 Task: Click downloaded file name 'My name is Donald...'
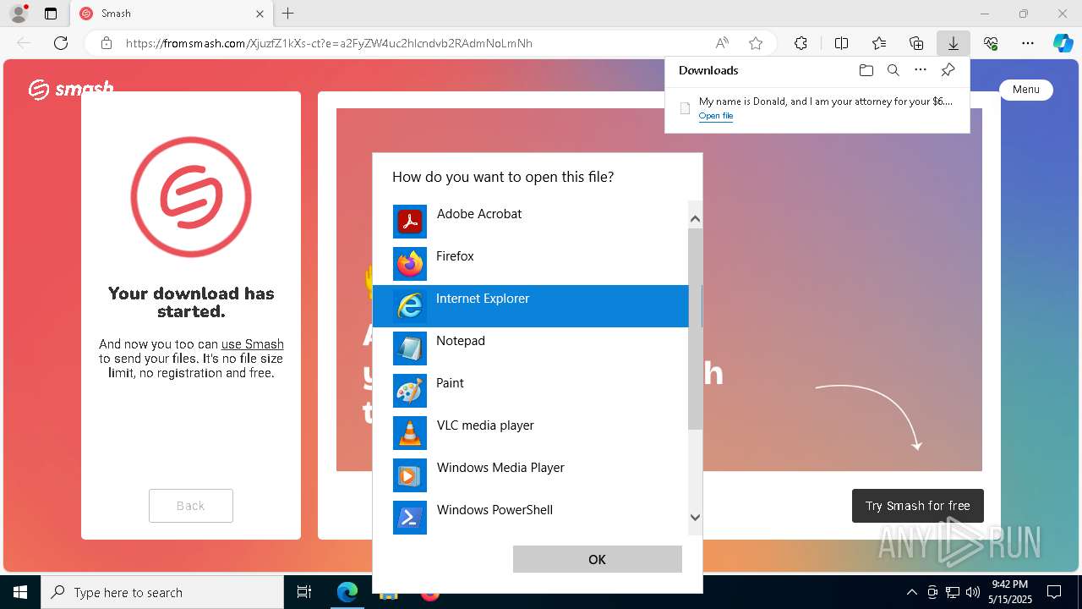[825, 101]
